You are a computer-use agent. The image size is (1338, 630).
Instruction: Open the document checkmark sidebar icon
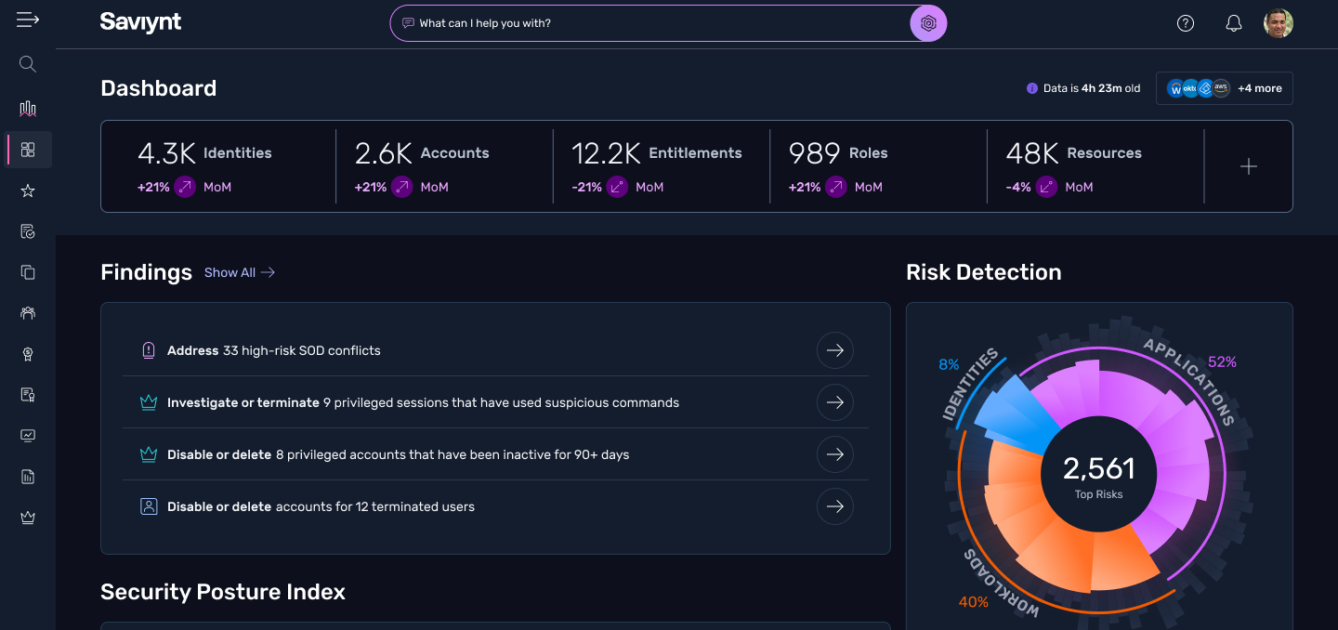[28, 231]
